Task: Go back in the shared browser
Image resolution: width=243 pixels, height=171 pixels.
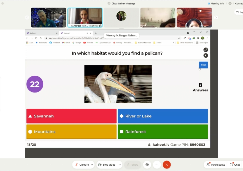Action: click(x=27, y=38)
